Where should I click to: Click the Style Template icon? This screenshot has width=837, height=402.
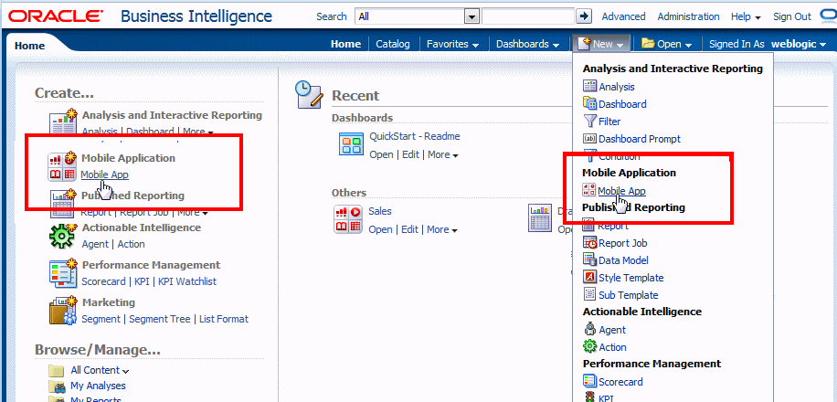point(589,277)
